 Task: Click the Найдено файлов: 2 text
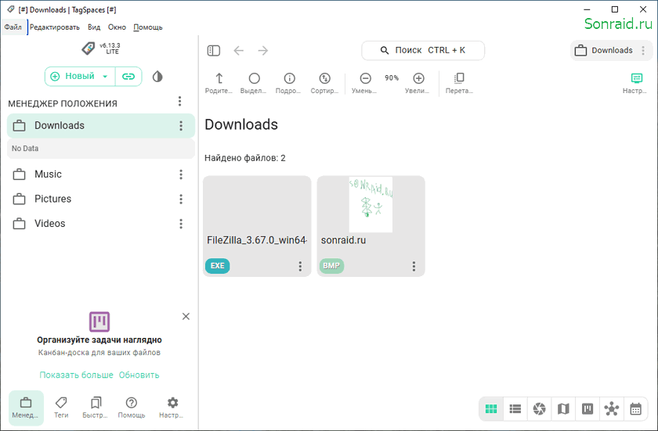245,158
